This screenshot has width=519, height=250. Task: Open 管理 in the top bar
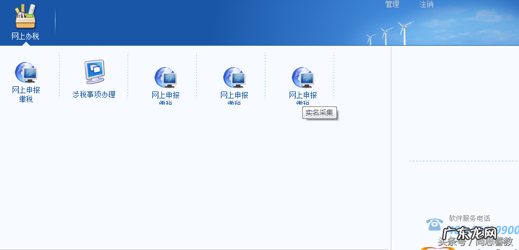click(x=392, y=5)
